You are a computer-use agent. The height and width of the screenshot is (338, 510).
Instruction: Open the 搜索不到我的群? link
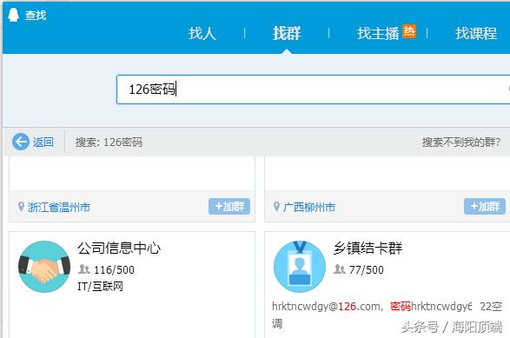460,142
